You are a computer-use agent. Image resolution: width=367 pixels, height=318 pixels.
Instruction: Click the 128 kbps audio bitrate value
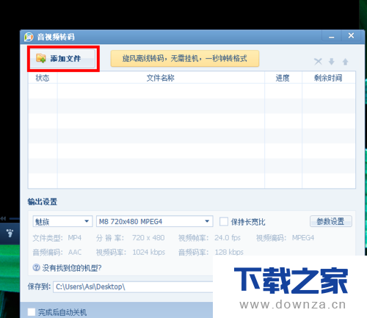click(x=229, y=252)
